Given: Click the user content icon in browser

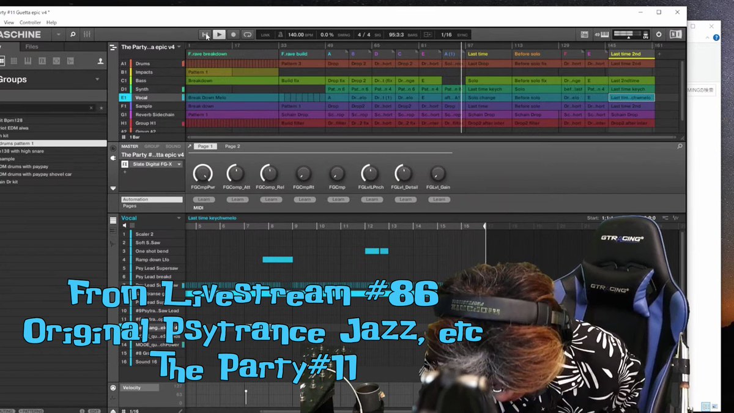Looking at the screenshot, I should (x=101, y=61).
